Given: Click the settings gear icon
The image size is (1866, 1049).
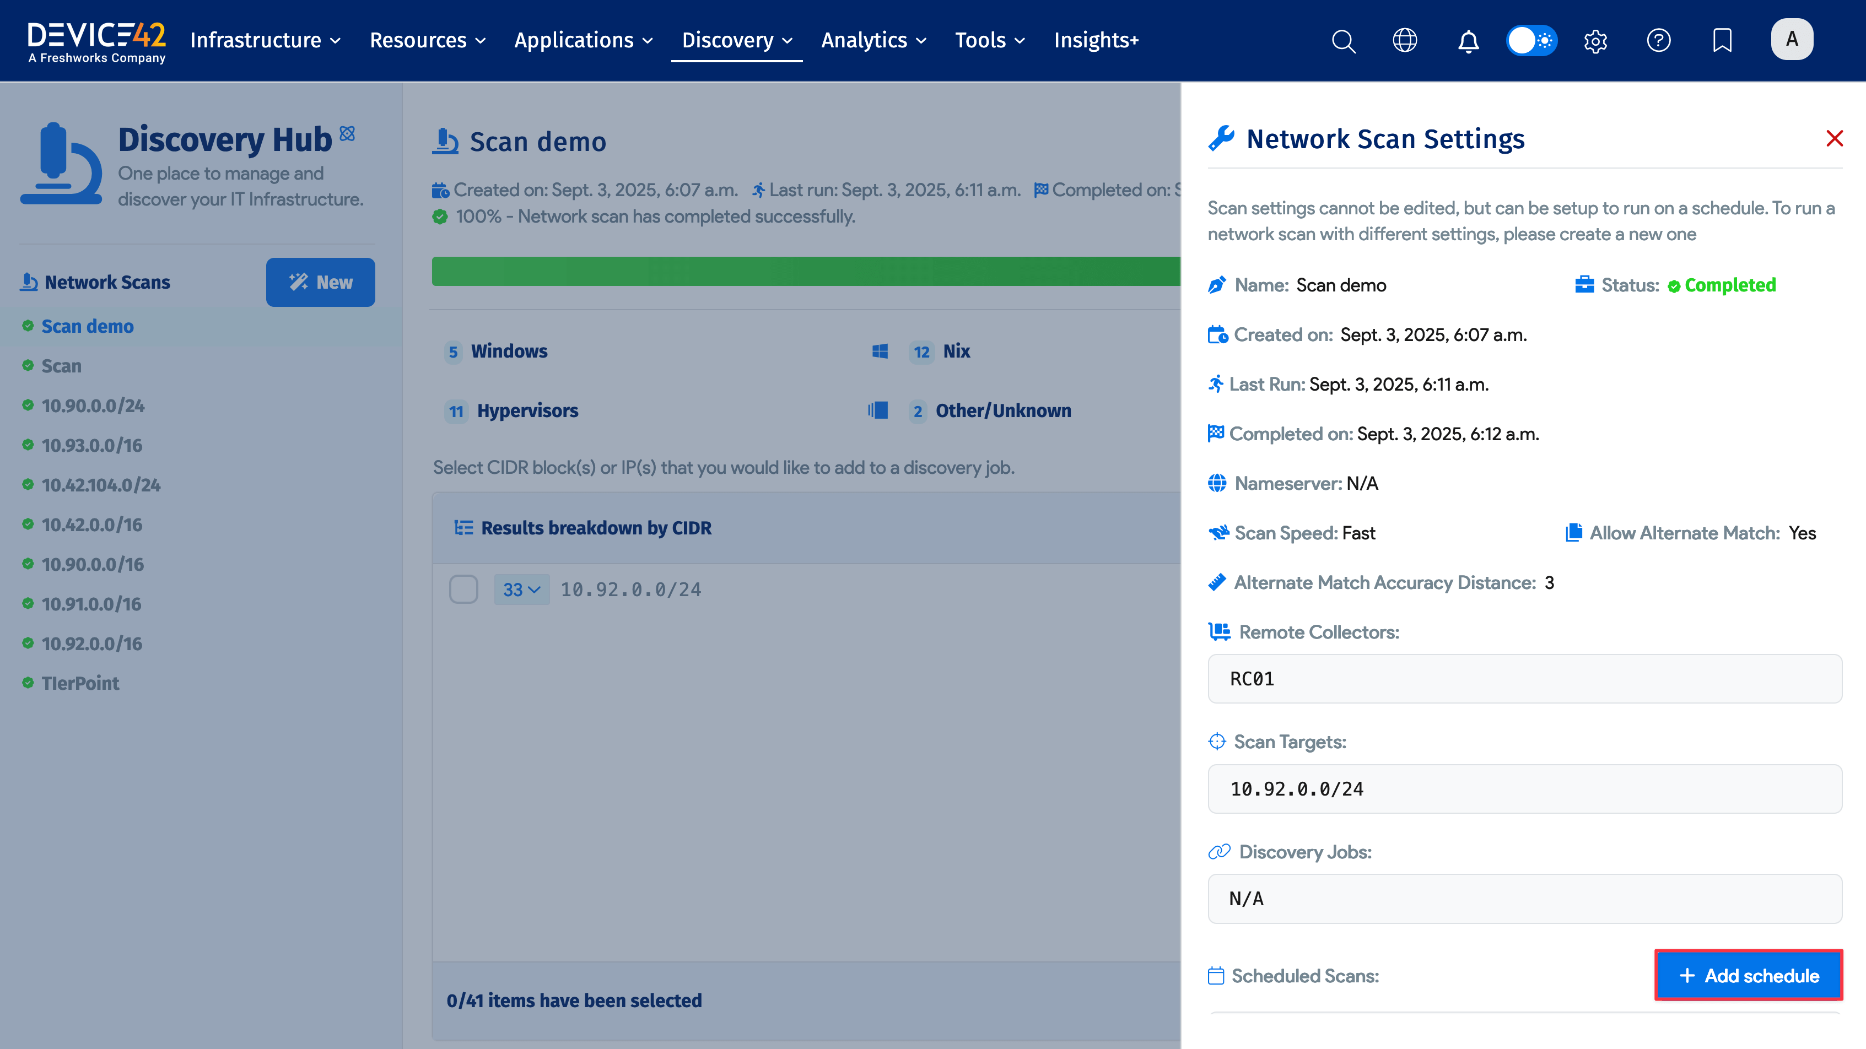Looking at the screenshot, I should pyautogui.click(x=1596, y=41).
